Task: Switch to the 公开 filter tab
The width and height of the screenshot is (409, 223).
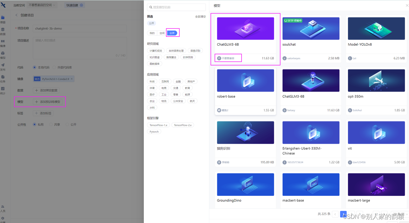Action: point(173,33)
